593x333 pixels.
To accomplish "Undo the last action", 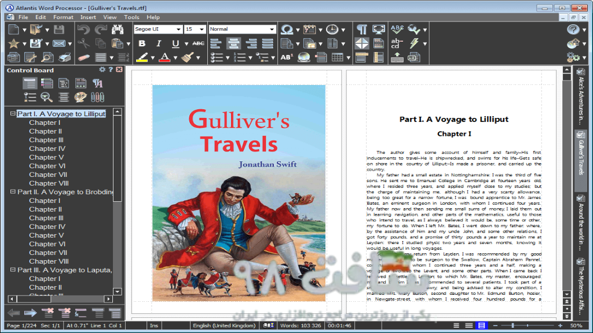I will pyautogui.click(x=83, y=29).
